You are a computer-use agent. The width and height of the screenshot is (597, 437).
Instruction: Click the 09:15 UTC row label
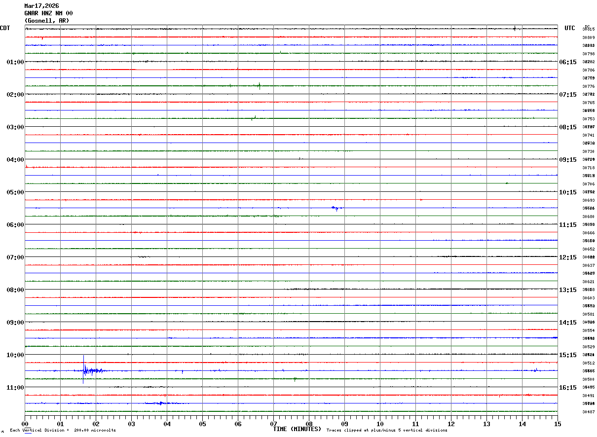[x=568, y=160]
